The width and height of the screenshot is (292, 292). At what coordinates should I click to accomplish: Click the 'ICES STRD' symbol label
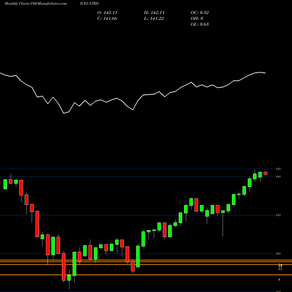click(x=89, y=4)
